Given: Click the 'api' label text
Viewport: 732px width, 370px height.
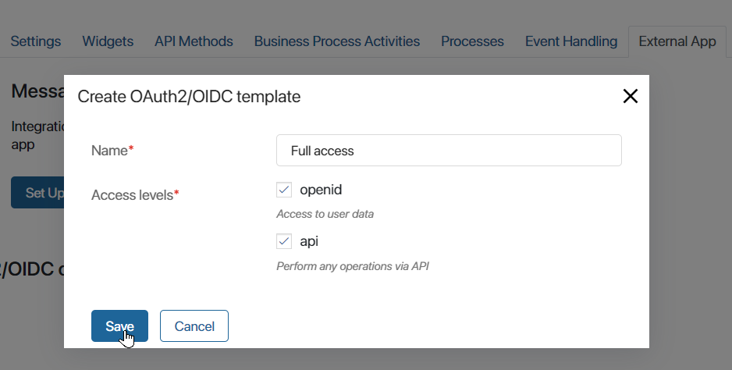Looking at the screenshot, I should pos(309,241).
